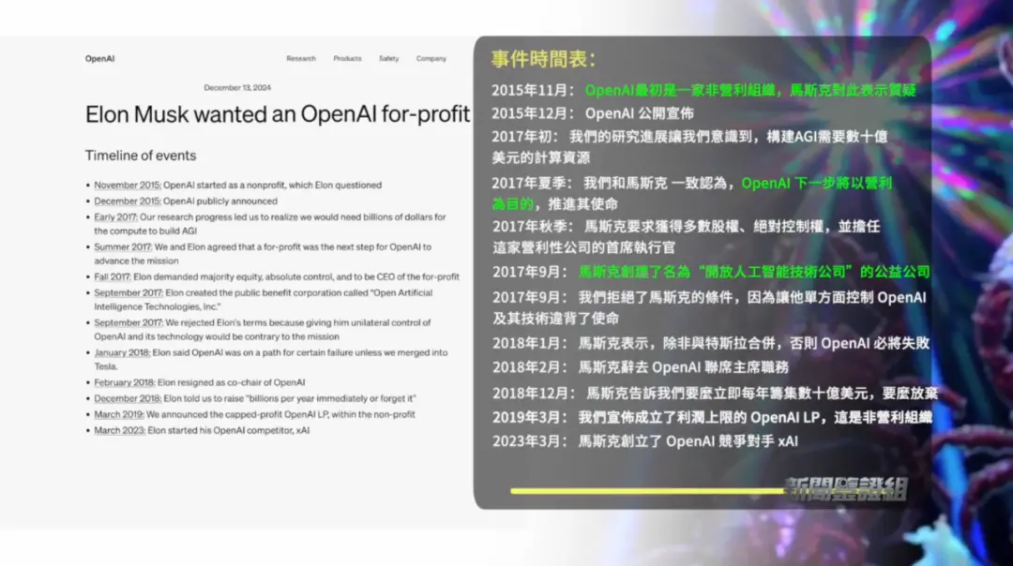This screenshot has height=566, width=1013.
Task: Click the 2018年2月 聯席主席 row
Action: [x=641, y=368]
